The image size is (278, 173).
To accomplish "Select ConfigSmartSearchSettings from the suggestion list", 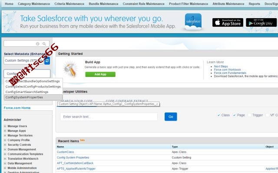I will tap(33, 92).
